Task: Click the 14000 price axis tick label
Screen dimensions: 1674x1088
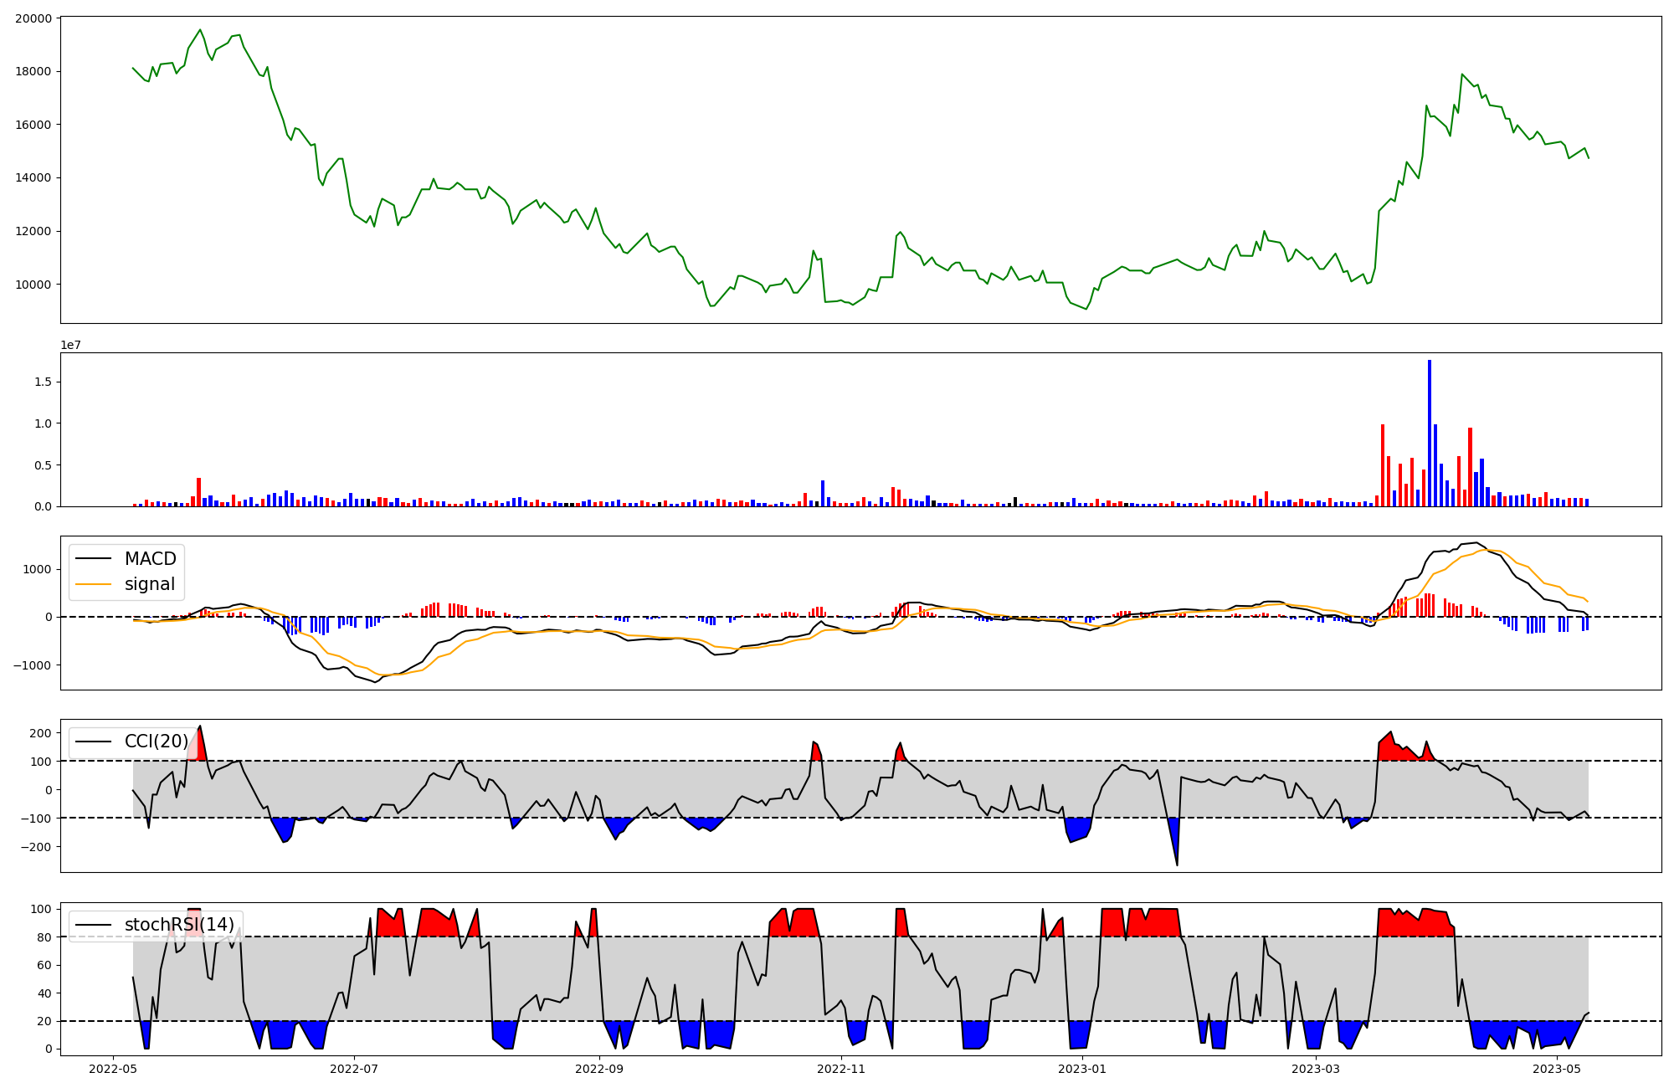Action: pos(33,178)
